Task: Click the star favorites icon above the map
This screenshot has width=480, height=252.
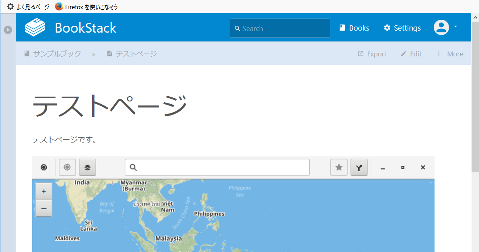Action: point(339,167)
